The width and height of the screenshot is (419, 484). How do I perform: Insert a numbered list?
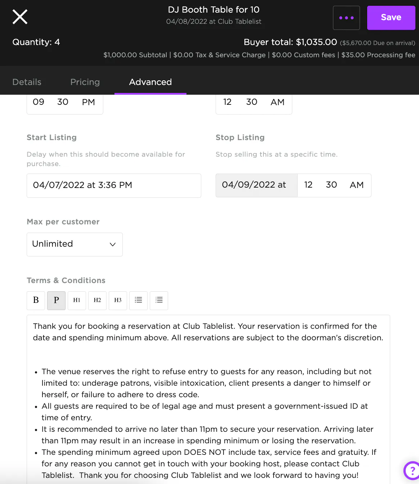(159, 300)
